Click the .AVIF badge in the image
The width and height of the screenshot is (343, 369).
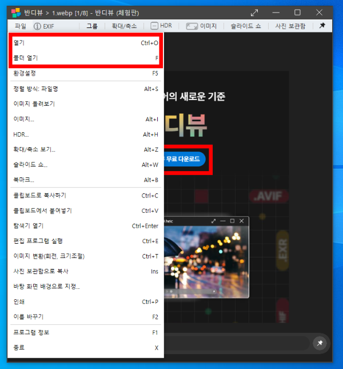269,196
